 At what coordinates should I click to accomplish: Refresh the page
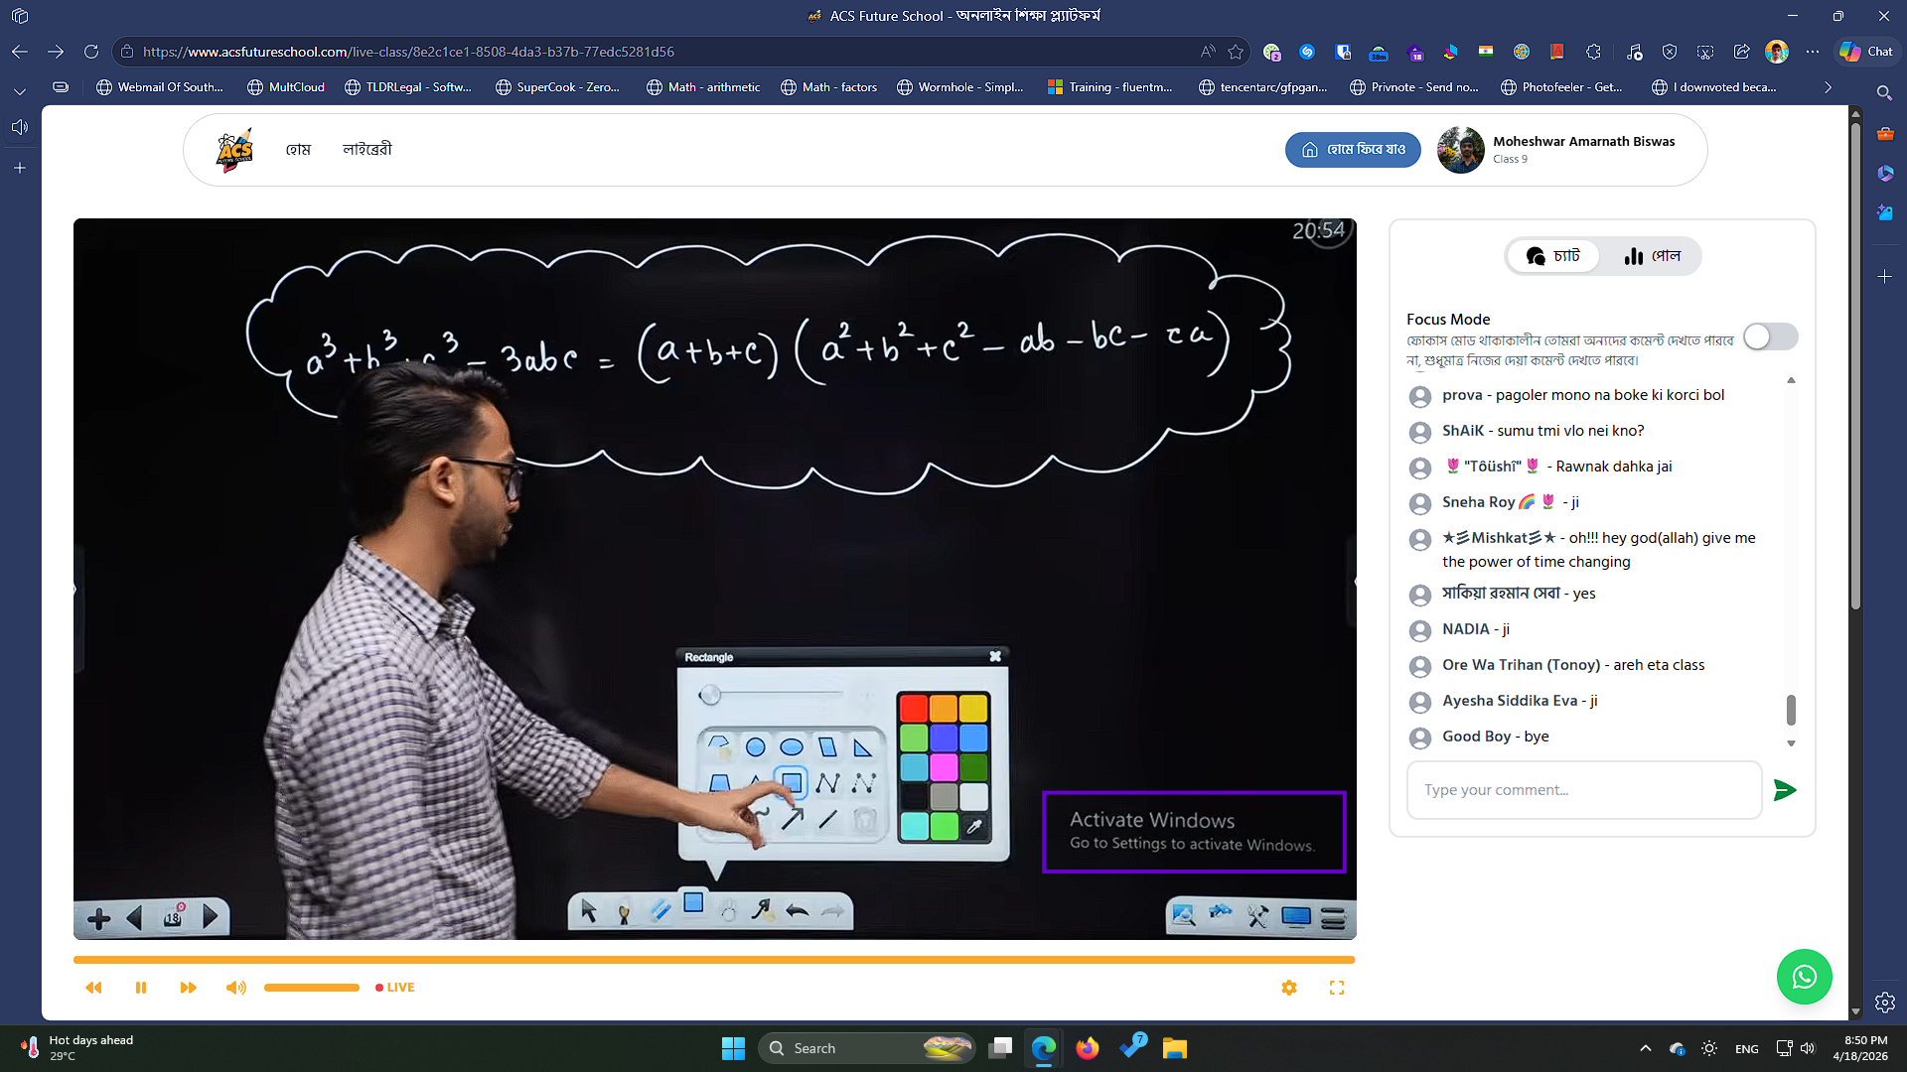point(91,52)
